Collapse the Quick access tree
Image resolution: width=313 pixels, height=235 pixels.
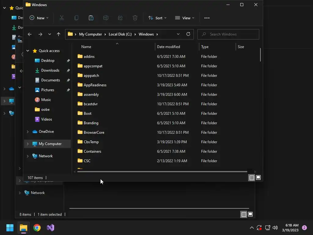28,51
